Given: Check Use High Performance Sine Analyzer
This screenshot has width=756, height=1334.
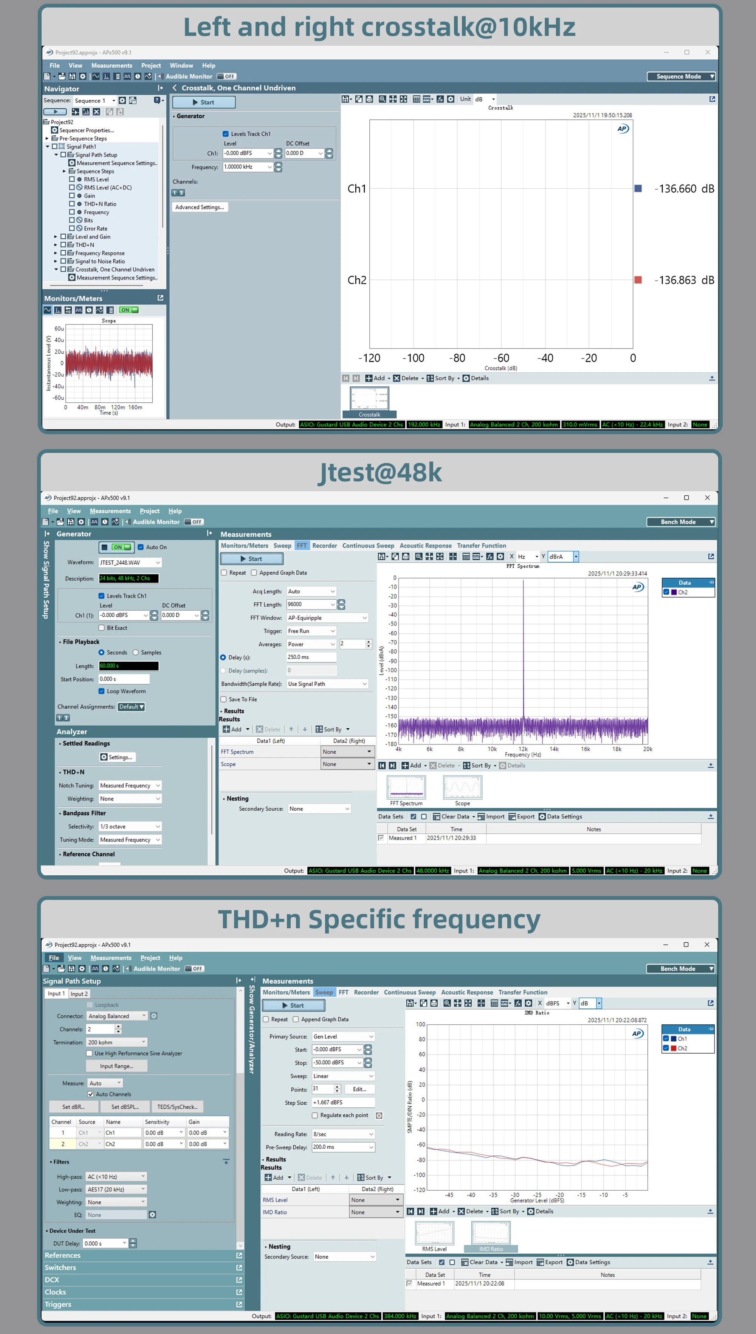Looking at the screenshot, I should [x=89, y=1053].
